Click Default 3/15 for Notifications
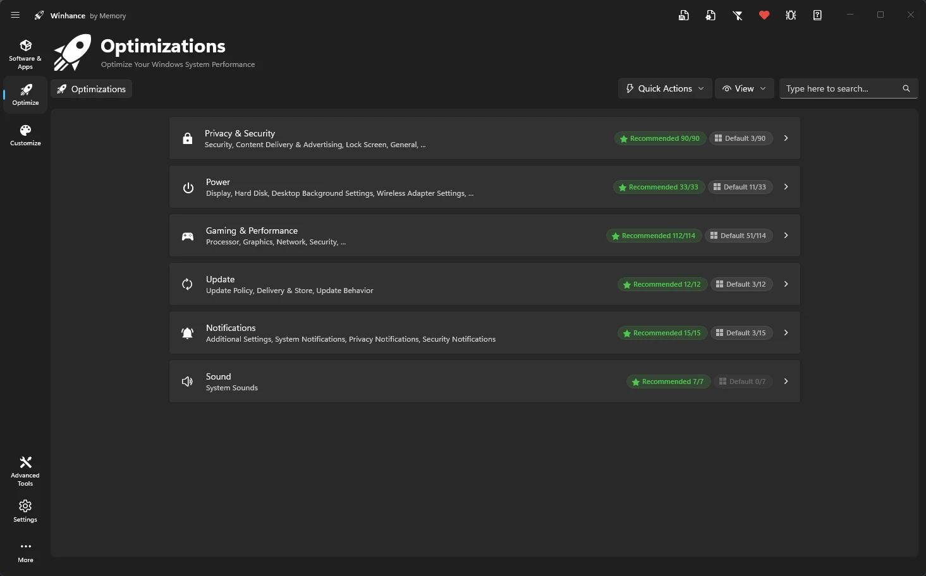The width and height of the screenshot is (926, 576). tap(741, 333)
